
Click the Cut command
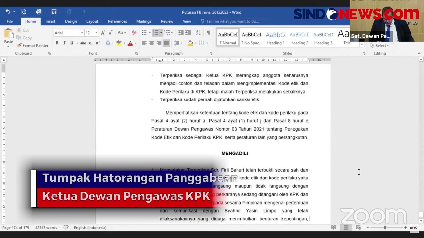(23, 30)
